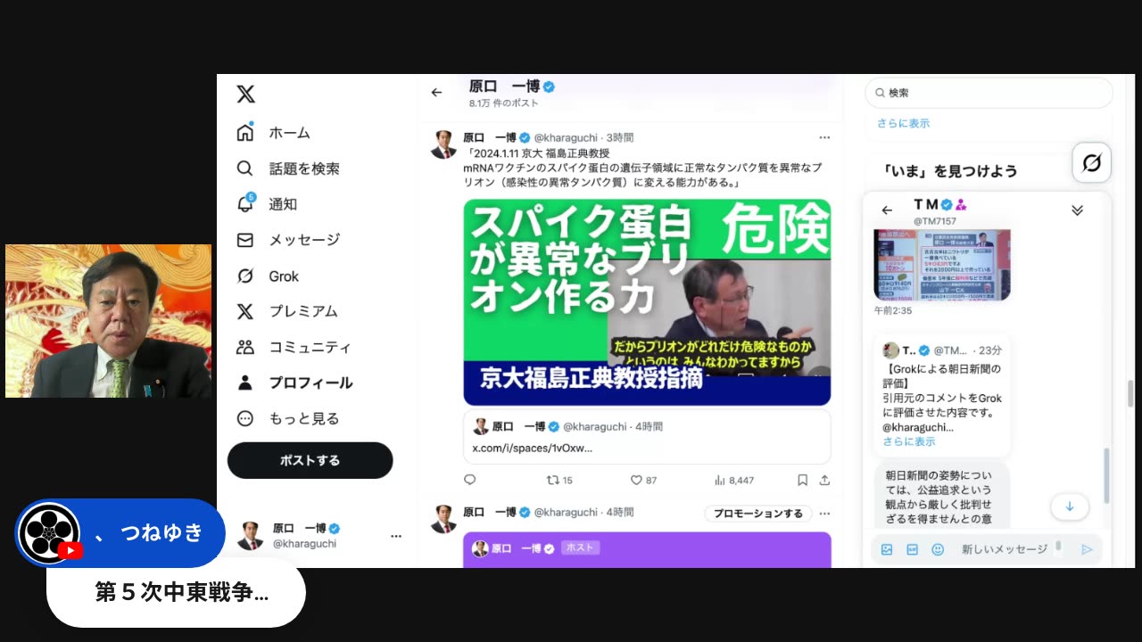Image resolution: width=1142 pixels, height=642 pixels.
Task: Open X logo home icon in sidebar
Action: pyautogui.click(x=245, y=95)
